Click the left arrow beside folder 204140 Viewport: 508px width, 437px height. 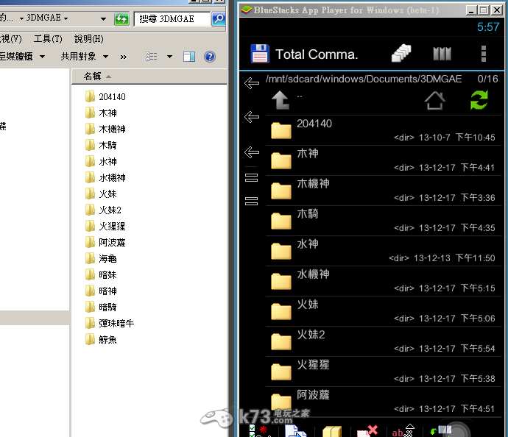click(x=252, y=117)
